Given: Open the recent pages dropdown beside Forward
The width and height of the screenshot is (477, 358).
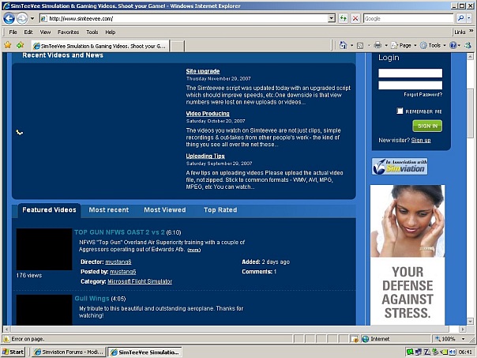Looking at the screenshot, I should [x=32, y=18].
